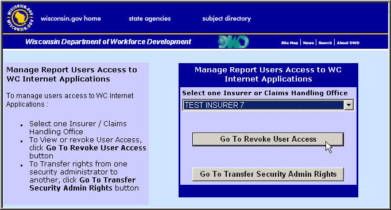
Task: Open the state agencies link
Action: (150, 19)
